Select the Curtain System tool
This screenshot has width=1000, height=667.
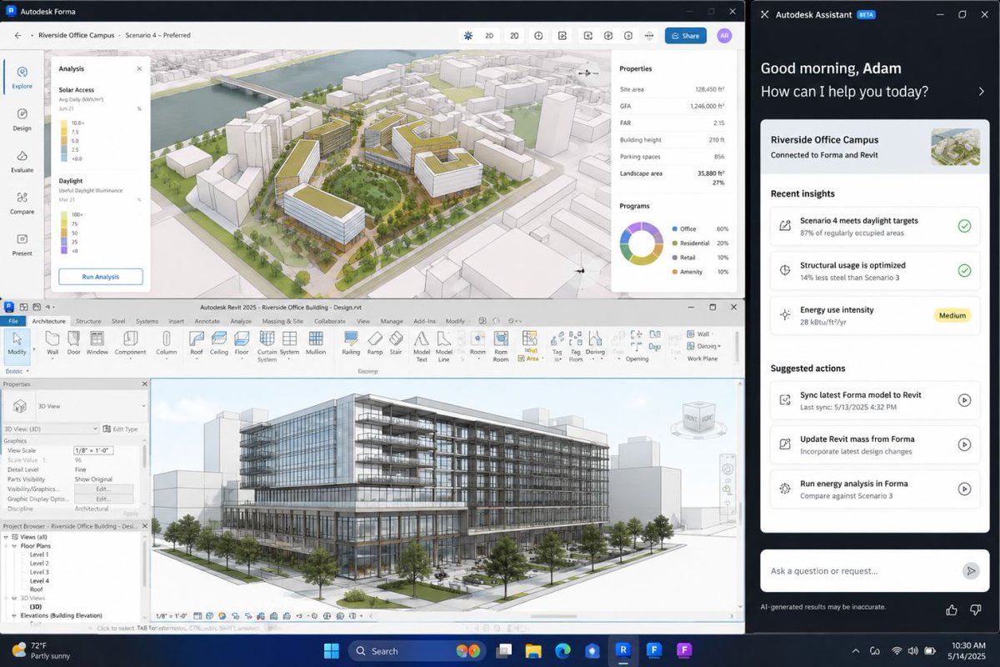[267, 346]
